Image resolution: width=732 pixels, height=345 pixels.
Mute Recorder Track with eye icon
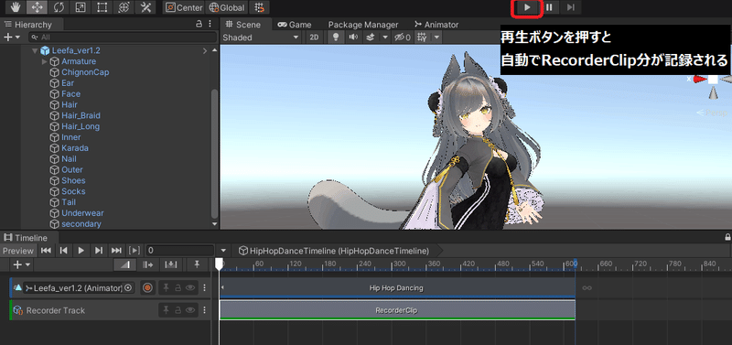click(x=190, y=310)
